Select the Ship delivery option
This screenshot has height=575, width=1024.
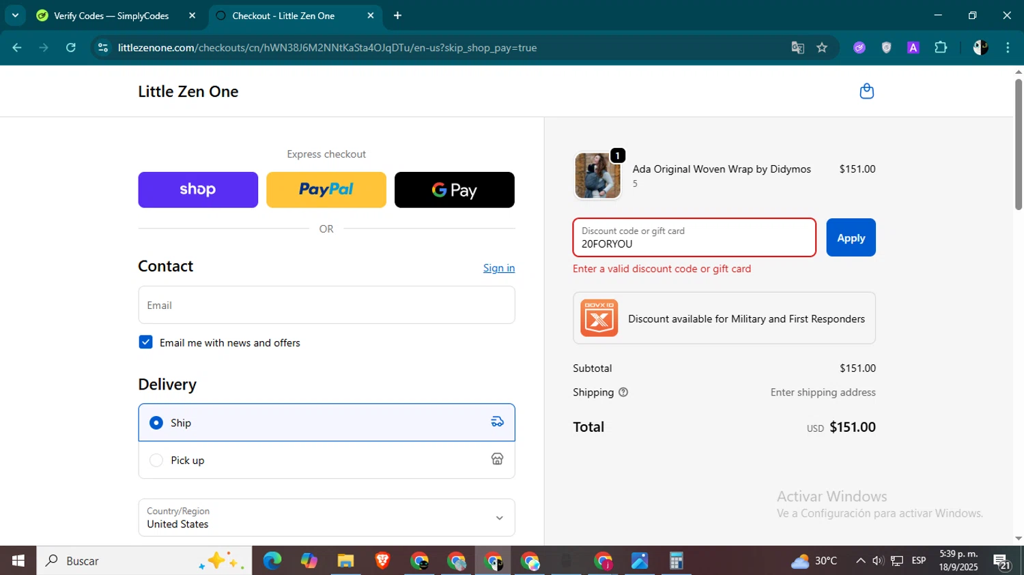click(326, 422)
